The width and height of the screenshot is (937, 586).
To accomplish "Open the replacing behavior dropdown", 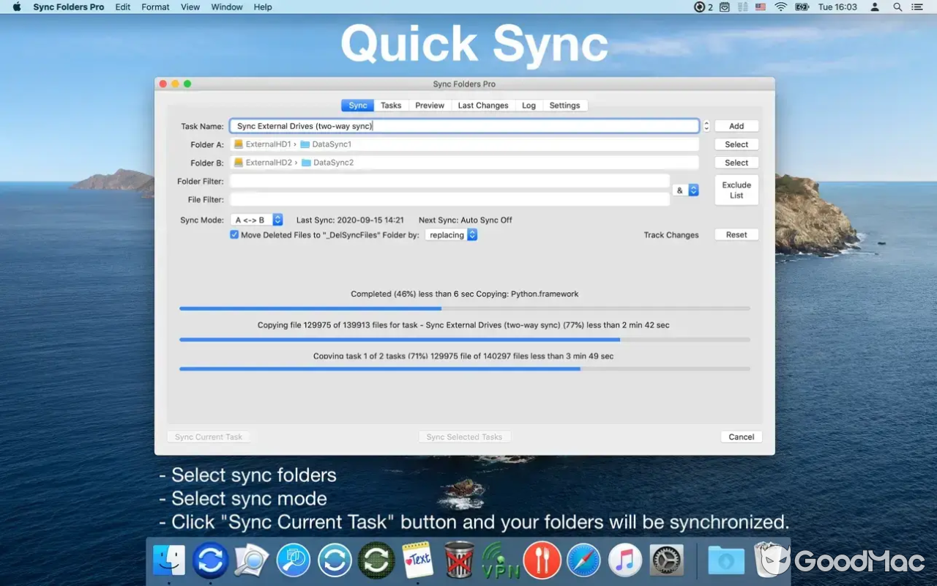I will [452, 234].
